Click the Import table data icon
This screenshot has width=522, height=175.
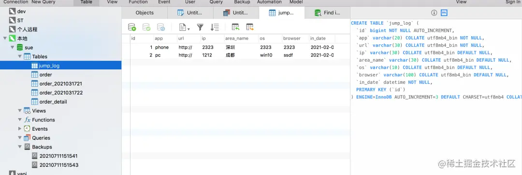(x=235, y=27)
